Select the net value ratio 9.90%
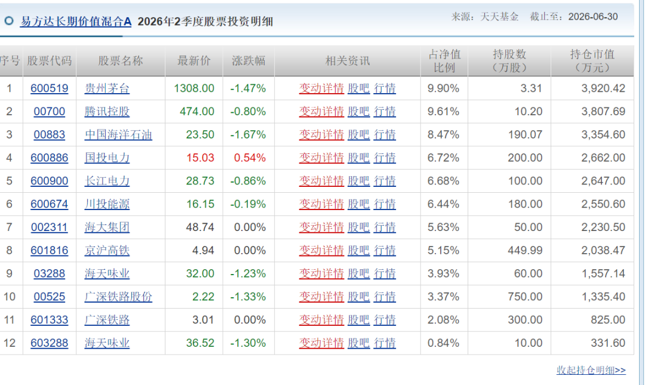 [443, 88]
